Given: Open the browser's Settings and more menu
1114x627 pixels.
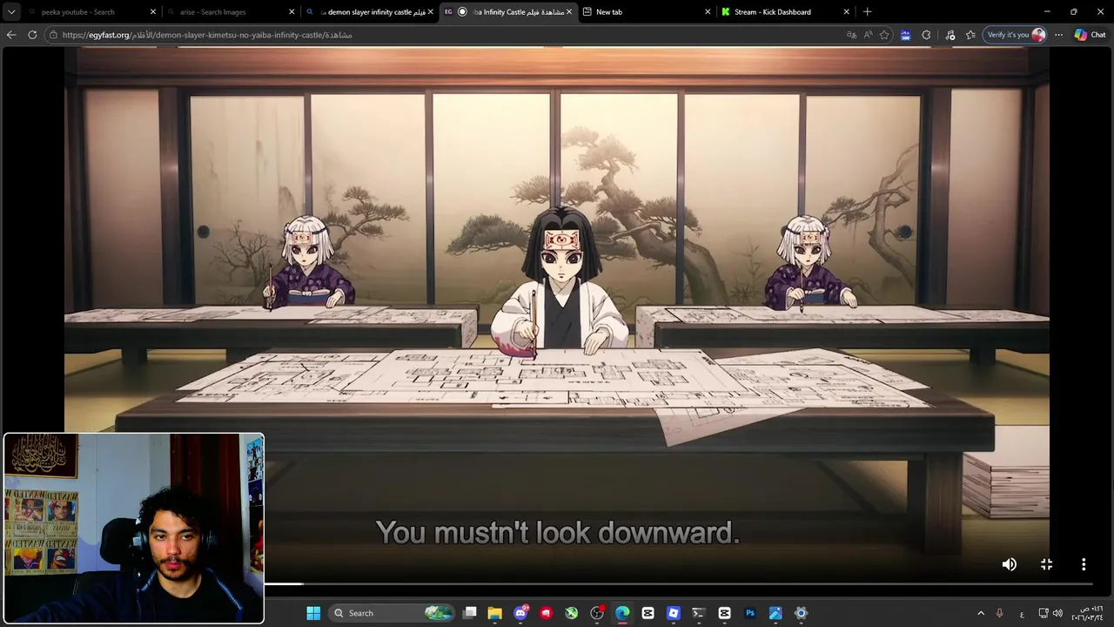Looking at the screenshot, I should click(x=1058, y=35).
